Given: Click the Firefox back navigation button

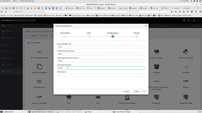Looking at the screenshot, I should click(x=2, y=12).
